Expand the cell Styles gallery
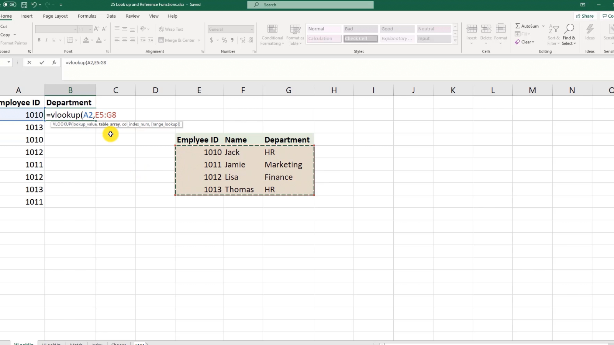Viewport: 614px width, 345px height. pyautogui.click(x=456, y=40)
